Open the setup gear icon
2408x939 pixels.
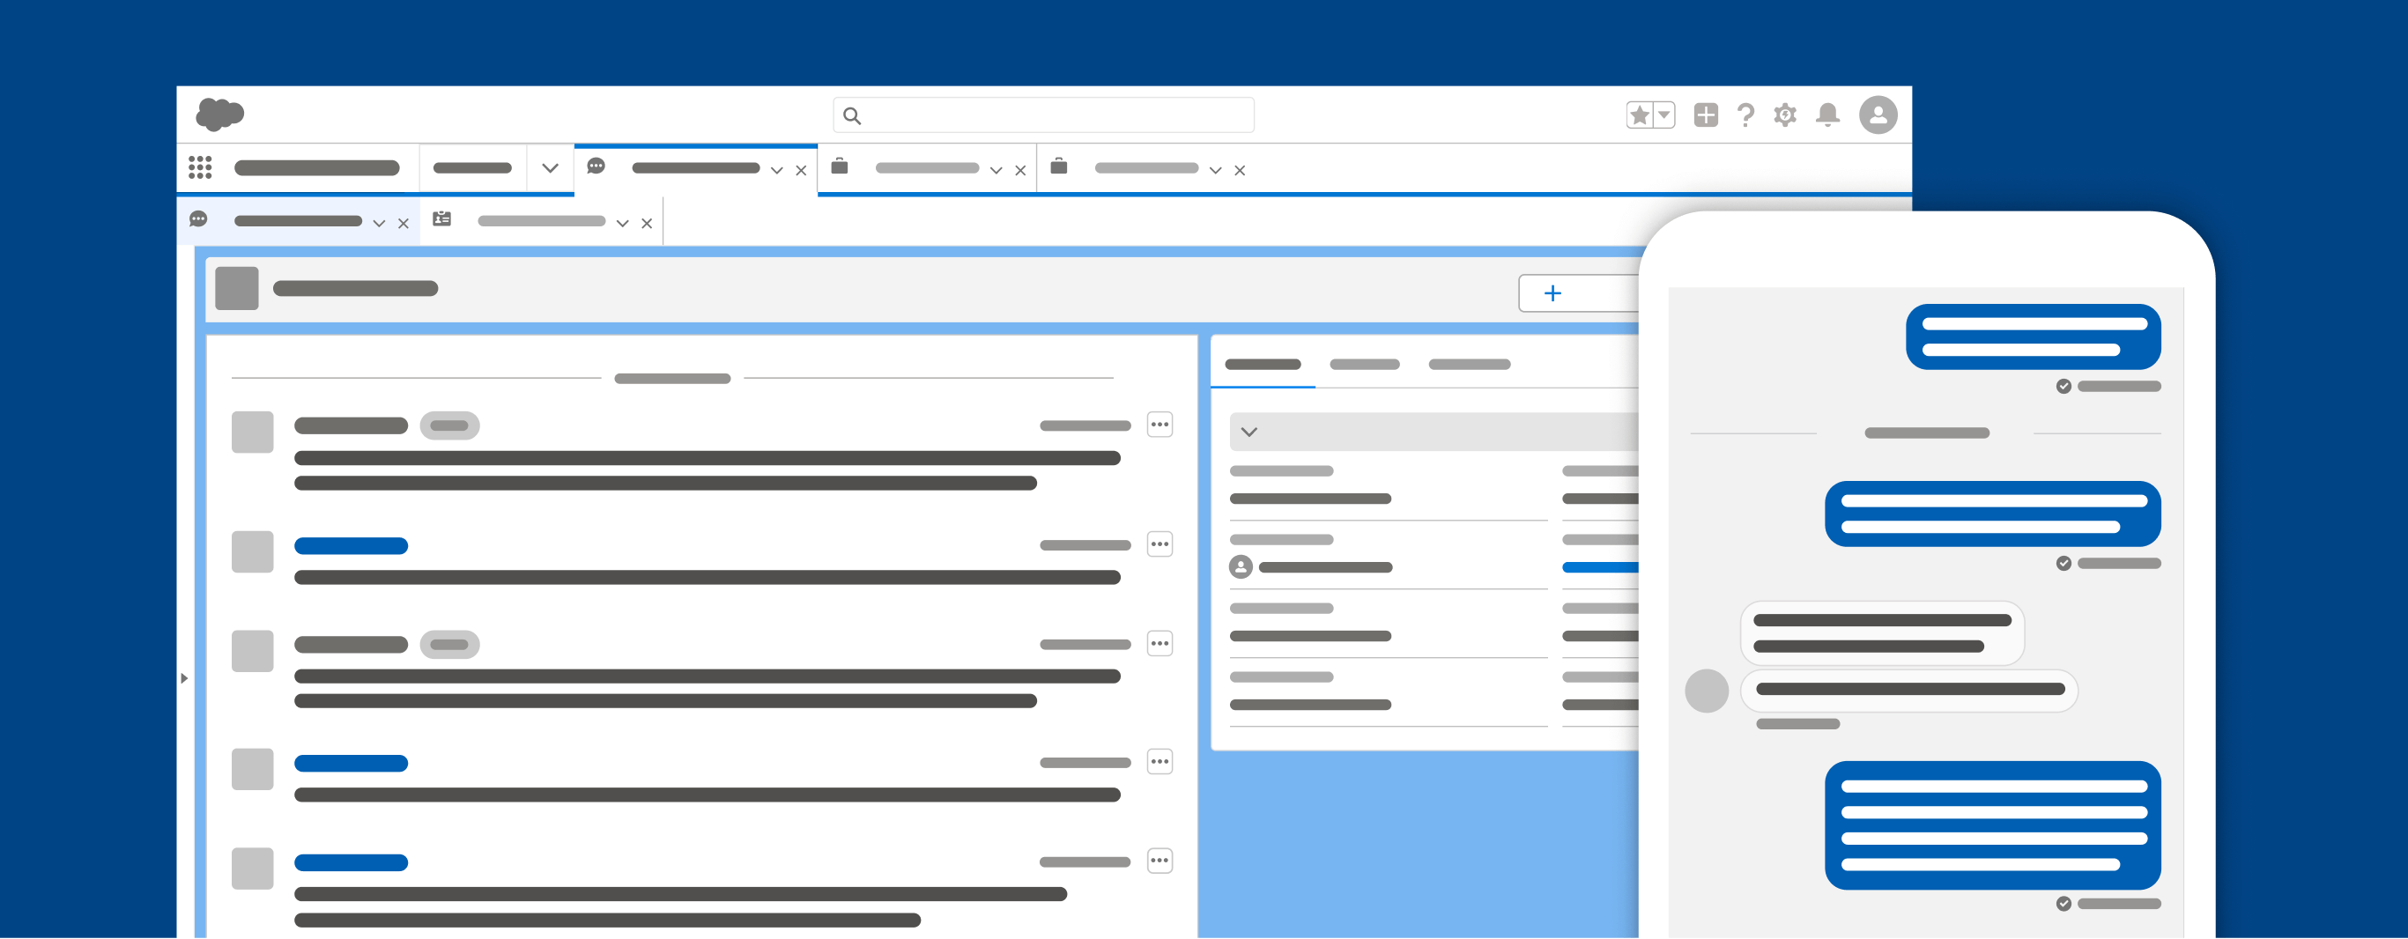click(1785, 115)
